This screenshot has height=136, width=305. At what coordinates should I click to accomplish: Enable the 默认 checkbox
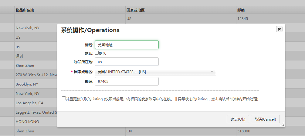tap(97, 53)
